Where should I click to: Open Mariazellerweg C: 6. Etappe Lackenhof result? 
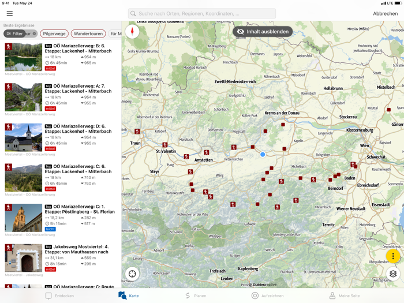point(61,180)
